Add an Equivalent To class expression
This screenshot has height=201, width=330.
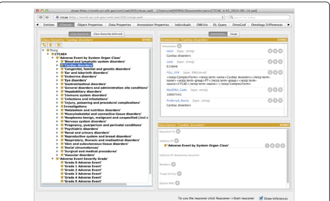click(x=178, y=132)
